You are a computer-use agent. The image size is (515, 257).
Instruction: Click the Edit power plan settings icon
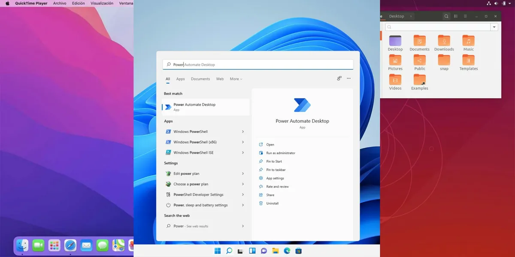(168, 173)
